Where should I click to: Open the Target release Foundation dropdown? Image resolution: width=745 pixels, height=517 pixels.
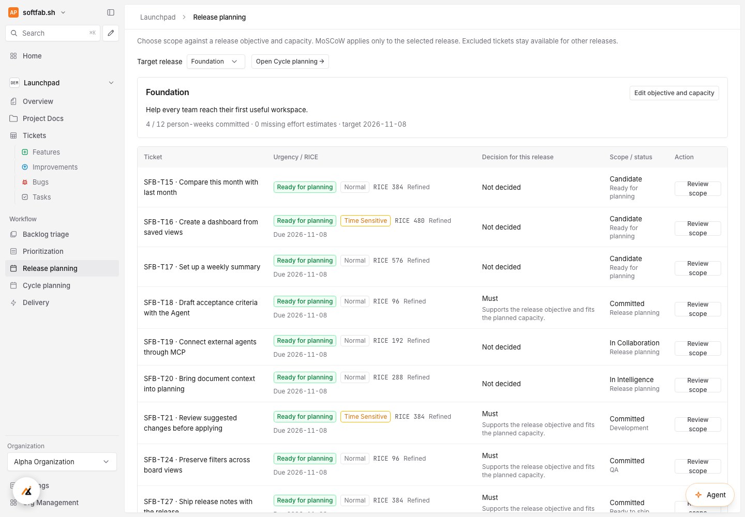215,62
